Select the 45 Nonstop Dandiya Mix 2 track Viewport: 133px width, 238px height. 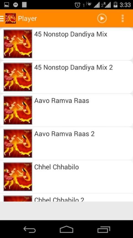(66, 77)
